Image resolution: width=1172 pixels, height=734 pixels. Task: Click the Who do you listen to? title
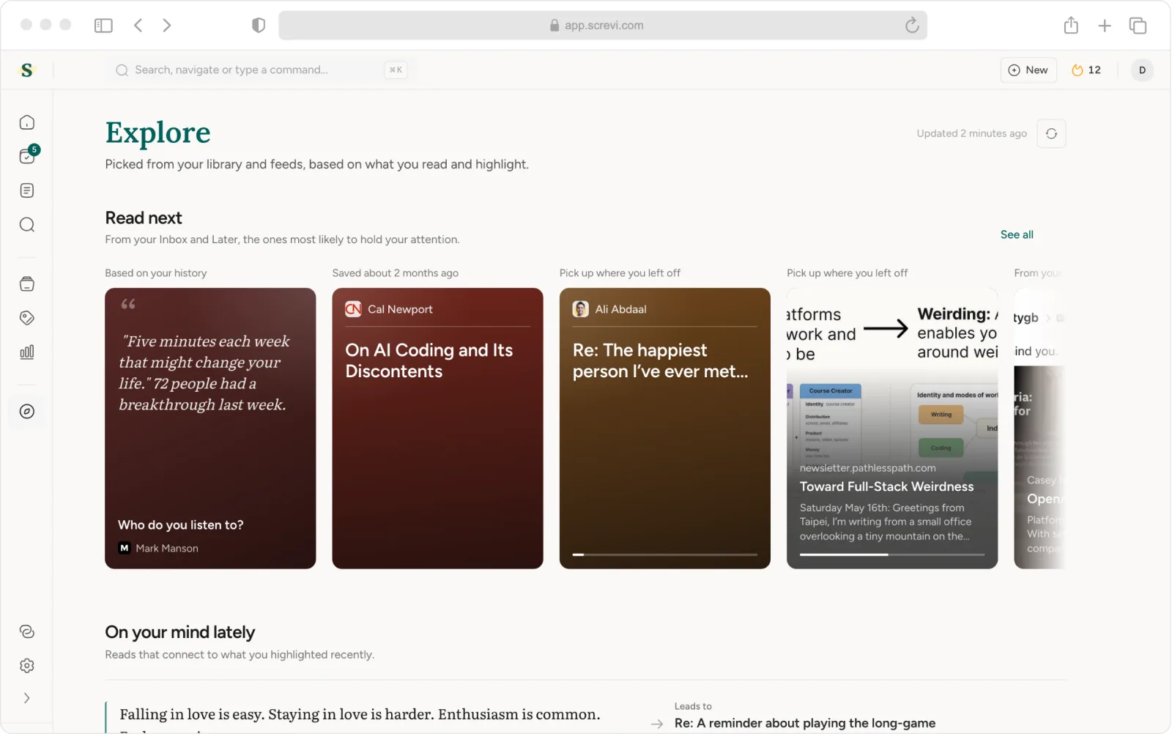(181, 524)
